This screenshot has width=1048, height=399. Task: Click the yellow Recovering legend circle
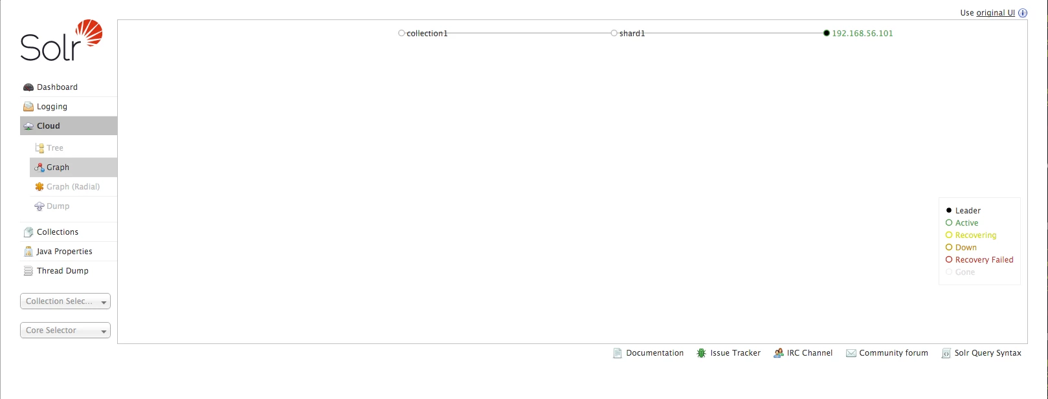949,235
